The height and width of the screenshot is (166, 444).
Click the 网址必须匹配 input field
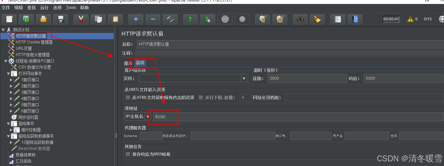pos(364,97)
